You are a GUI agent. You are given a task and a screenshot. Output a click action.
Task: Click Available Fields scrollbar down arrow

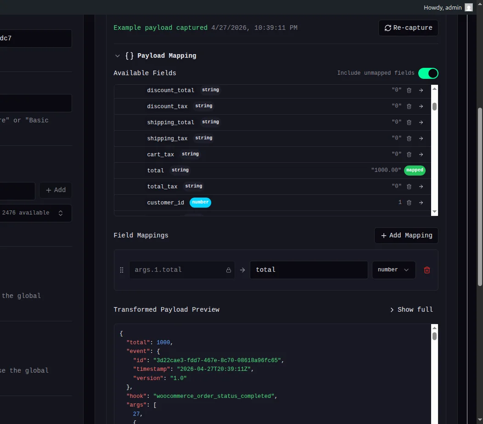(434, 211)
